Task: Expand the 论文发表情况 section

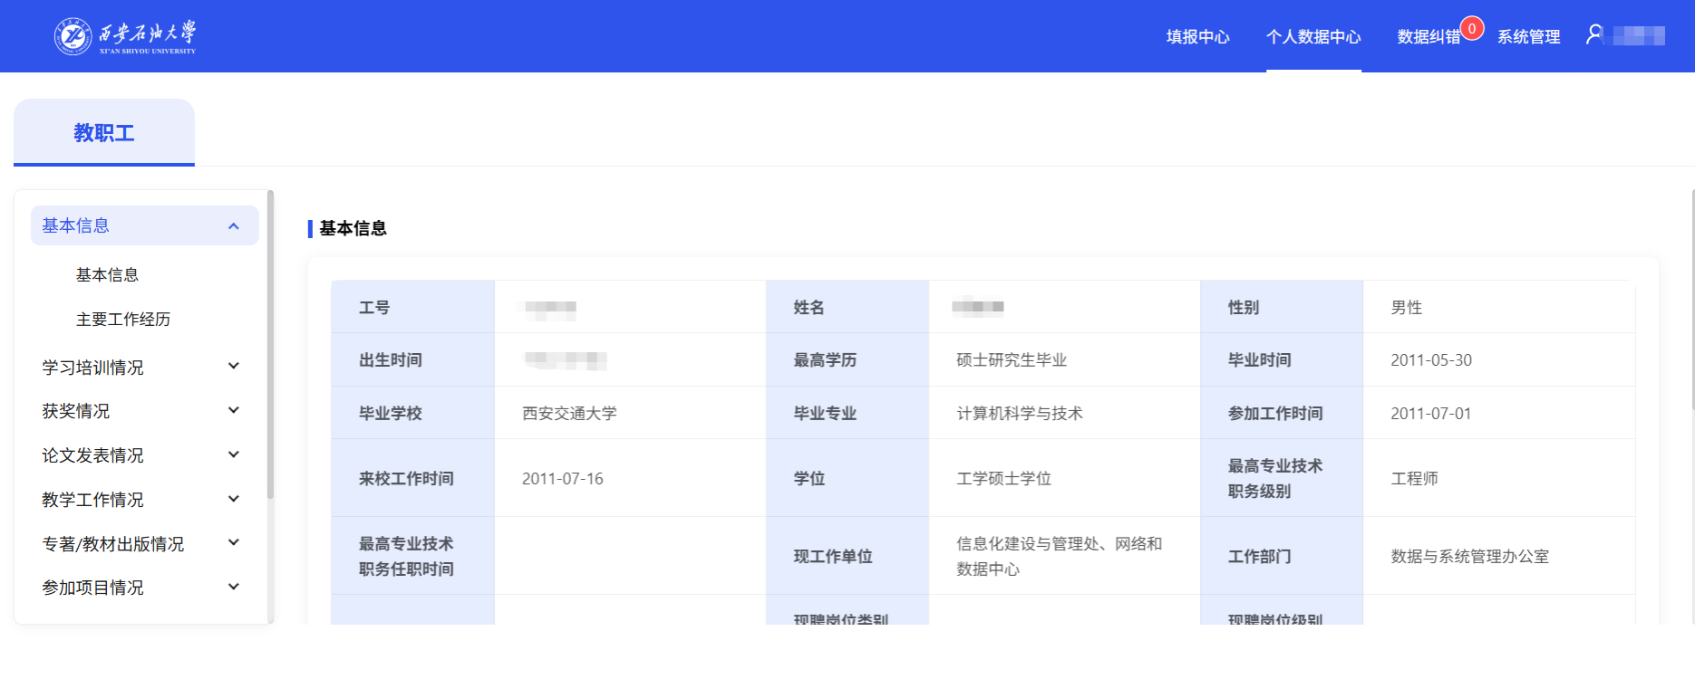Action: tap(234, 455)
